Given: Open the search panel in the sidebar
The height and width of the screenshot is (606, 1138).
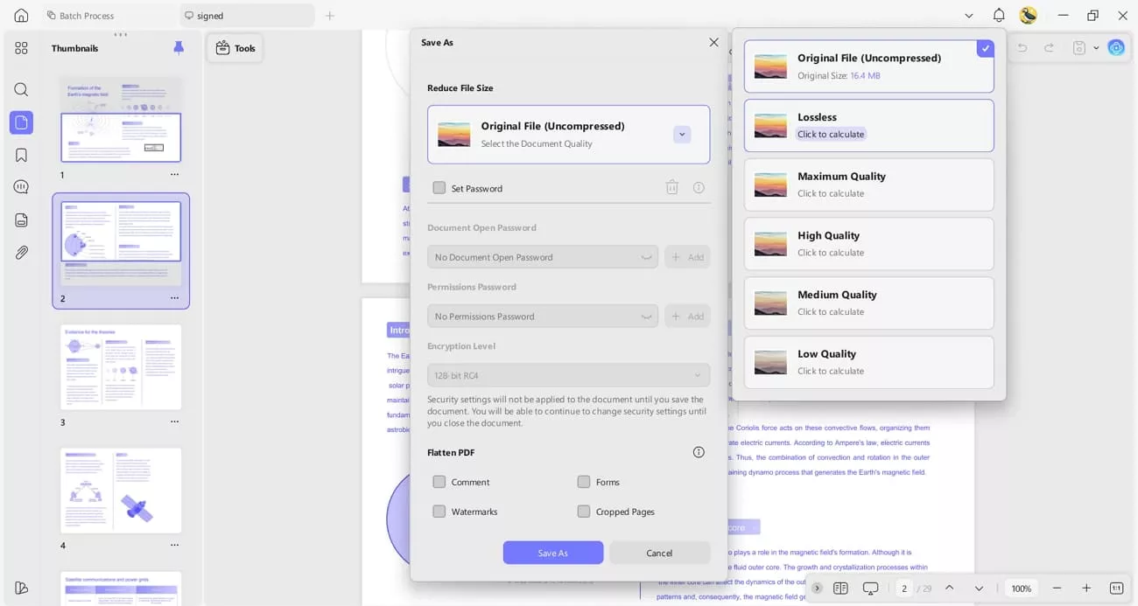Looking at the screenshot, I should (21, 89).
